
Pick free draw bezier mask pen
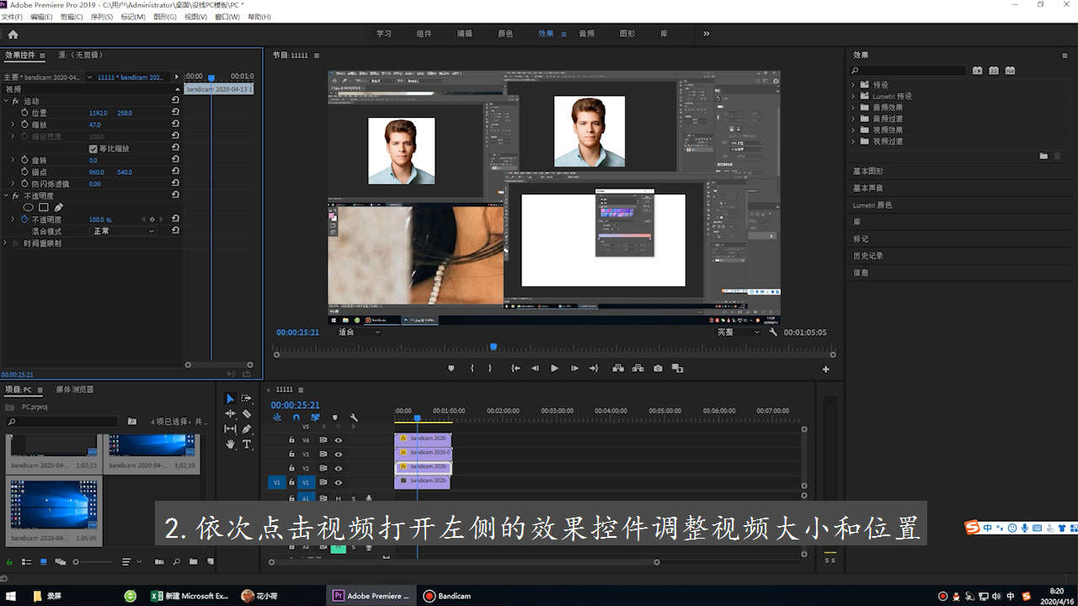(58, 207)
